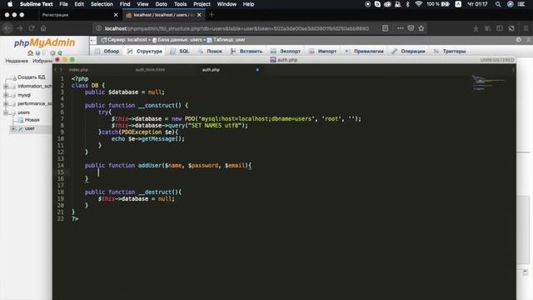Image resolution: width=533 pixels, height=300 pixels.
Task: Open Sublime Text tab navigation arrows
Action: (58, 70)
